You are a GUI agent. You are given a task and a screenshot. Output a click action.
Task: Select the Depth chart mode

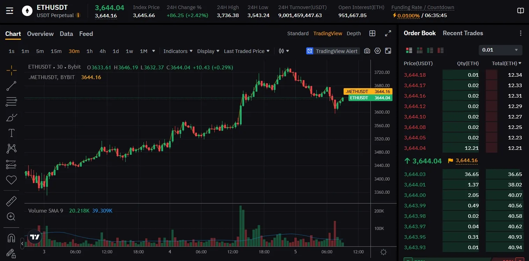pyautogui.click(x=354, y=33)
